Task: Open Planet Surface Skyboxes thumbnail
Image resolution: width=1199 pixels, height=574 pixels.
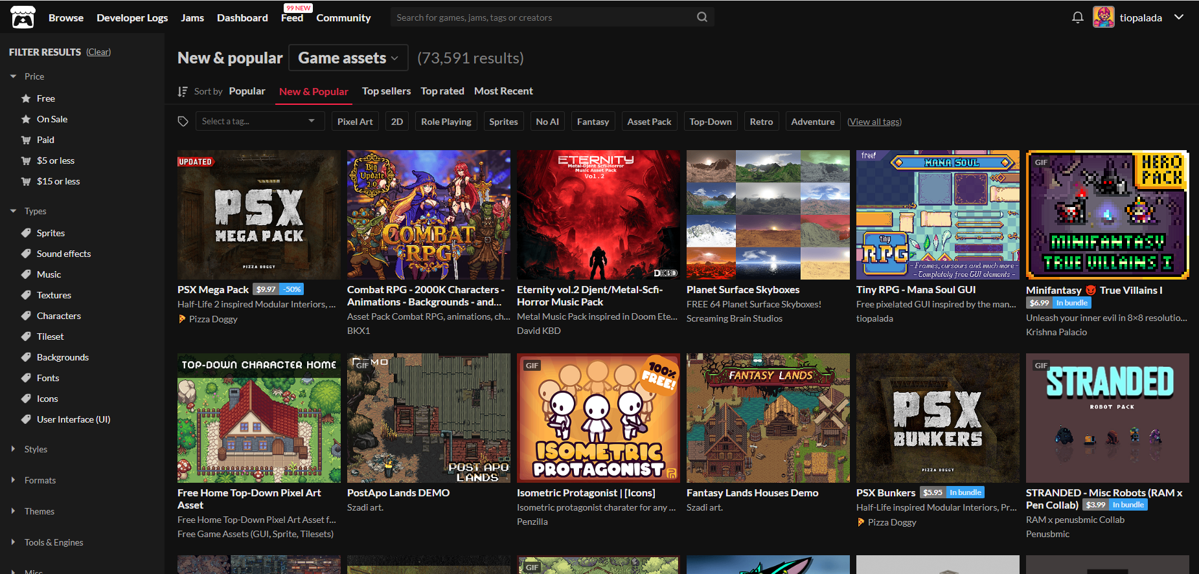Action: (x=768, y=215)
